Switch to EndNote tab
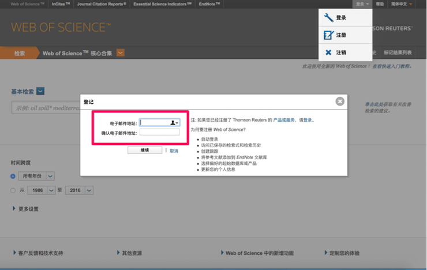Screen dimensions: 427x270 point(209,4)
